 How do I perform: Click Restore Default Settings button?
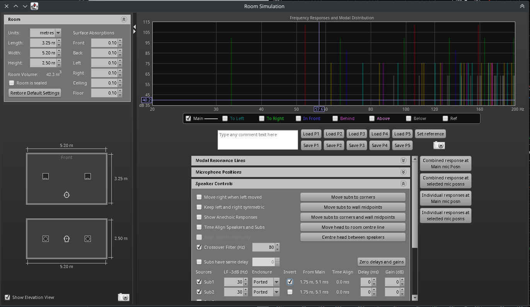click(35, 93)
